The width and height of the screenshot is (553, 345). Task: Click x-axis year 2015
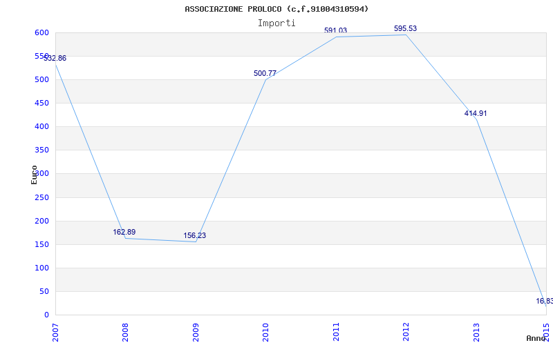(546, 333)
